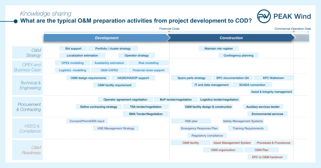Select the Construction phase arrow
The width and height of the screenshot is (321, 168).
(231, 38)
